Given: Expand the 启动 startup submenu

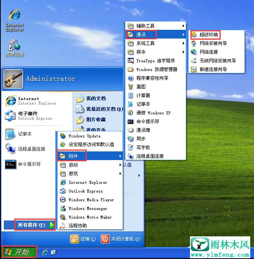Looking at the screenshot, I should tap(90, 165).
